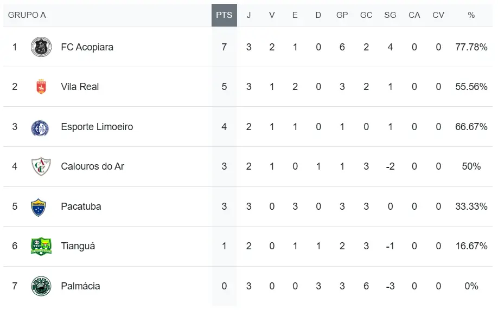Screen dimensions: 498x310
Task: Click the Palmácia team name
Action: click(x=80, y=286)
